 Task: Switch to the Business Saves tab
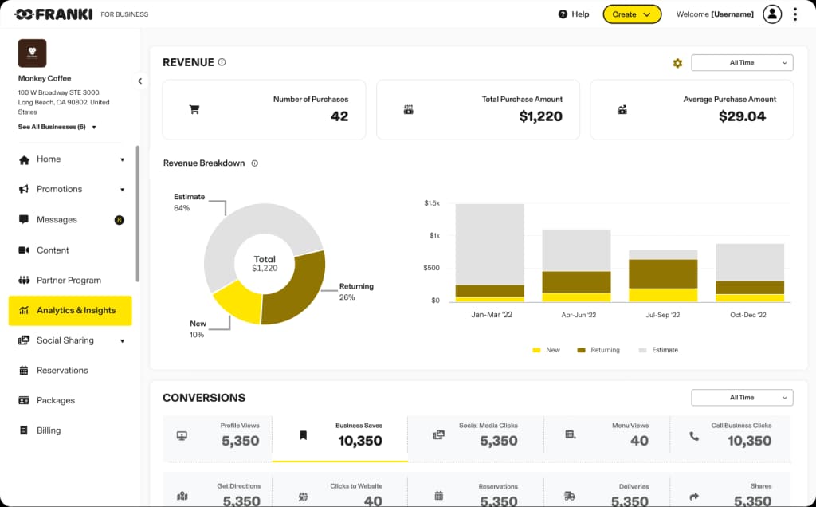[x=340, y=435]
